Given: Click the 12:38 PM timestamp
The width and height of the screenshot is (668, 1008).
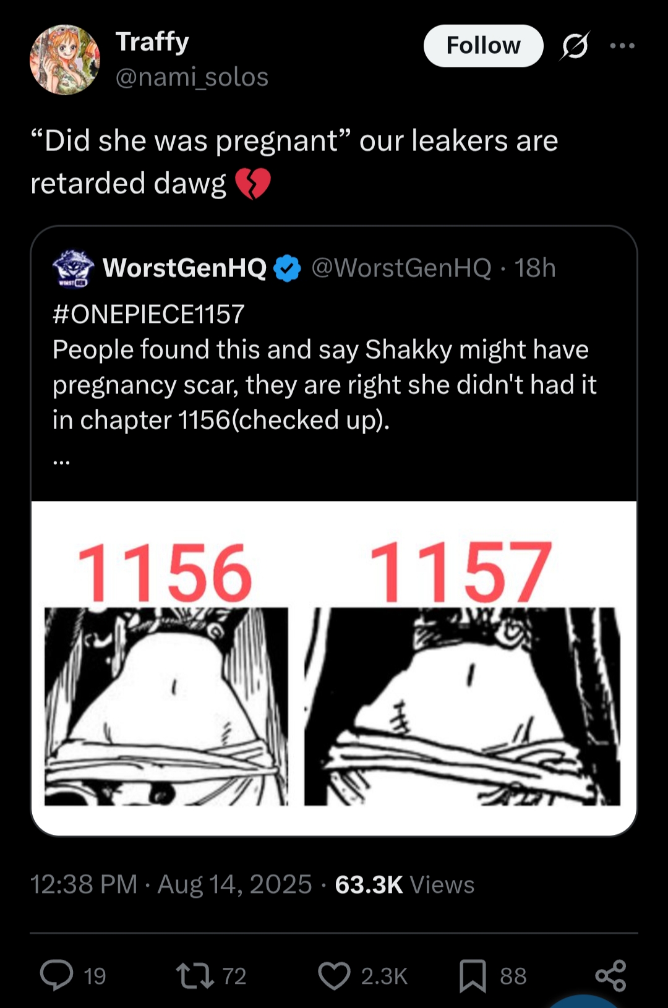Looking at the screenshot, I should (x=83, y=884).
